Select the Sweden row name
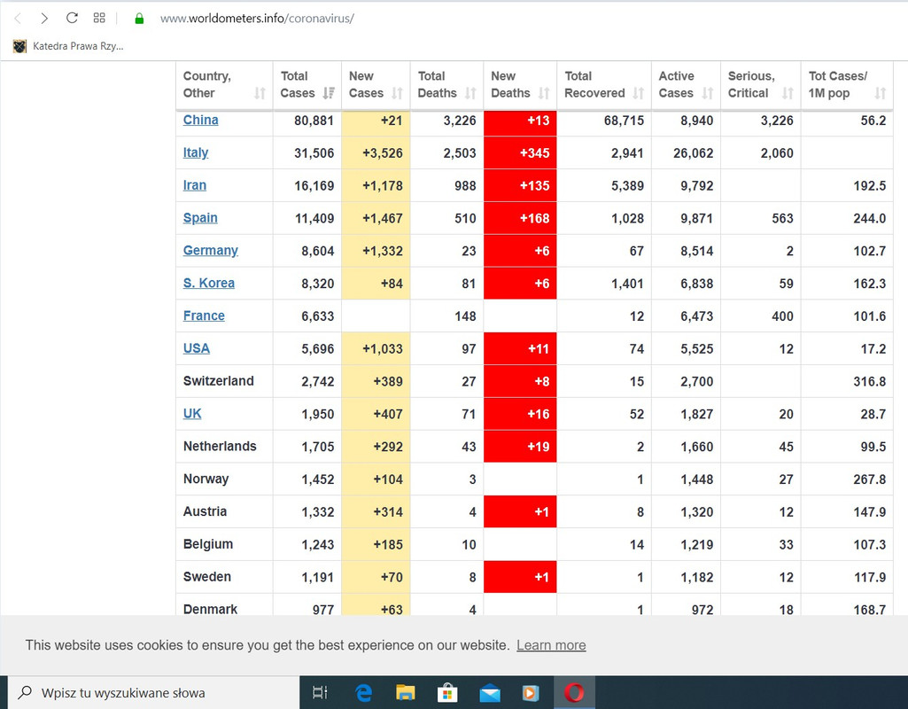Image resolution: width=908 pixels, height=709 pixels. click(x=206, y=576)
